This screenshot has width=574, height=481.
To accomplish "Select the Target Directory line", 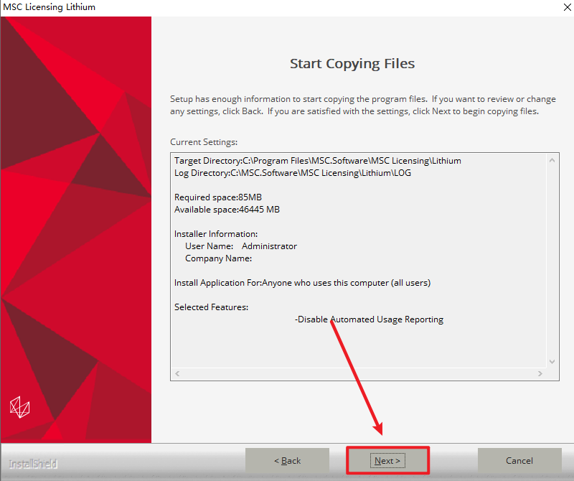I will pos(317,161).
